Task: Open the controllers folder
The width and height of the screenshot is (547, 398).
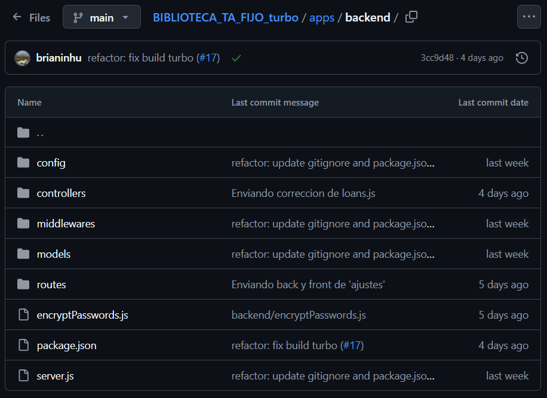Action: click(x=61, y=193)
